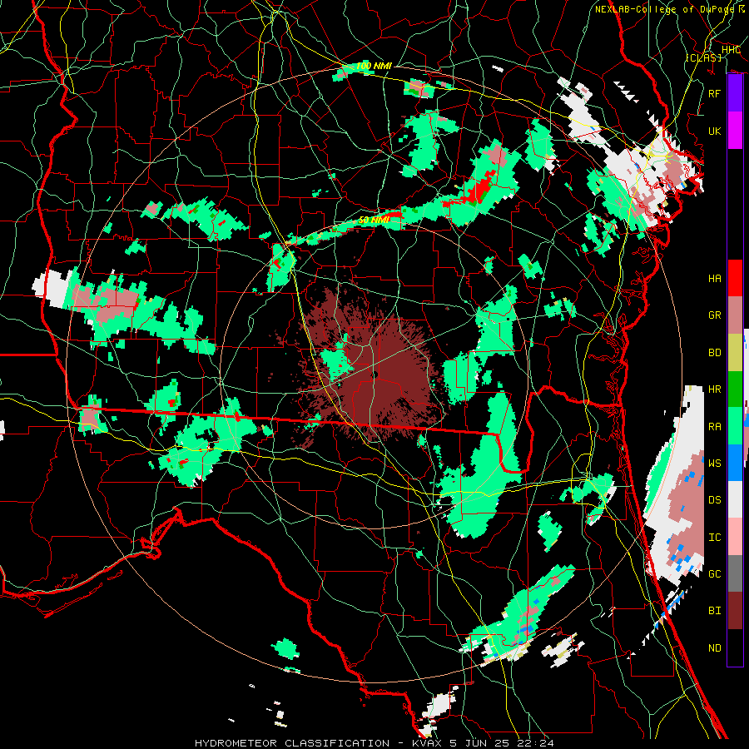The height and width of the screenshot is (749, 749).
Task: Click the HA legend label
Action: click(x=714, y=278)
